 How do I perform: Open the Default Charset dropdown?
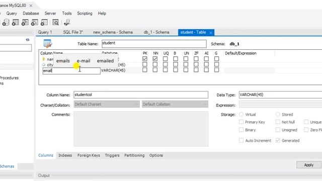coord(107,104)
